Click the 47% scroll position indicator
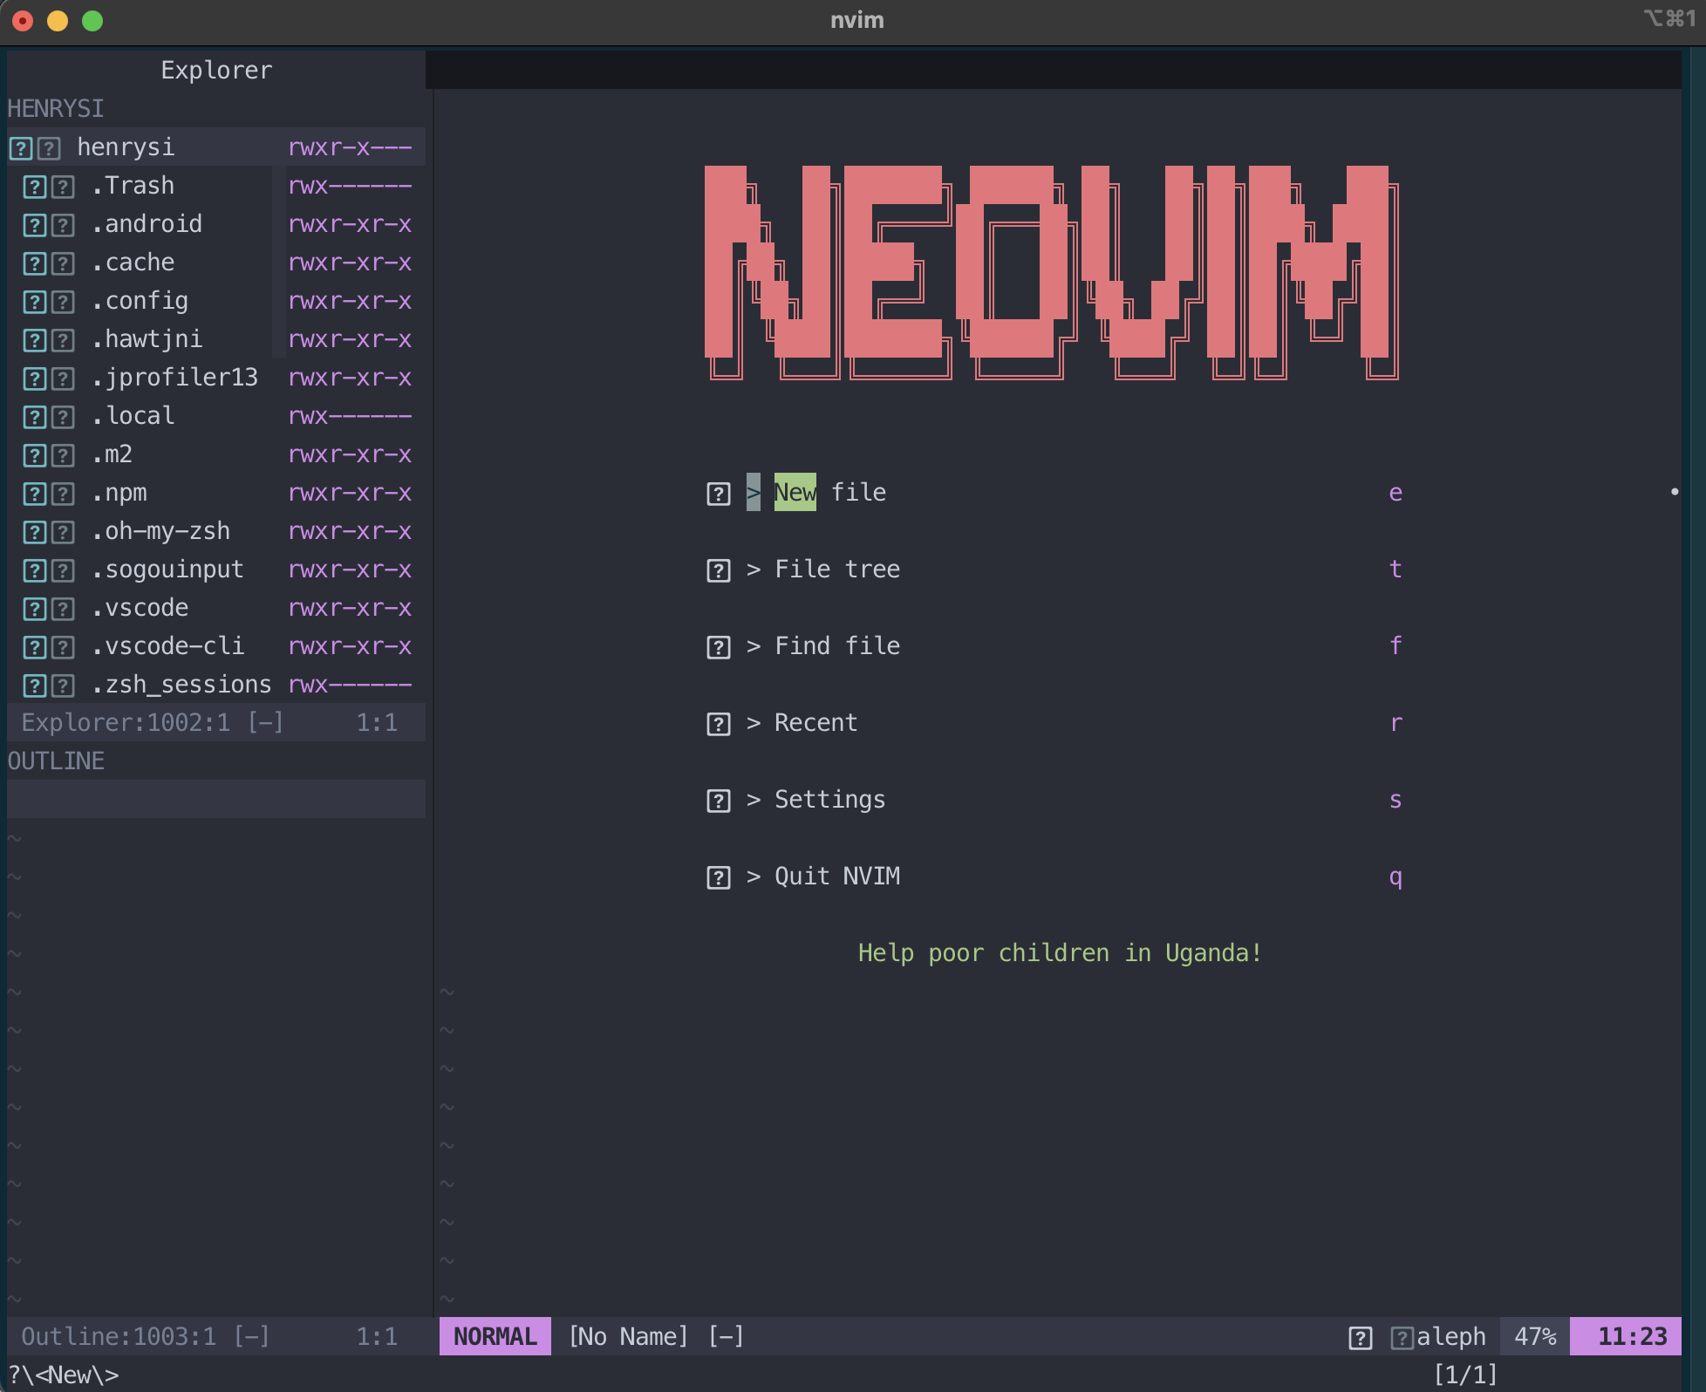 click(x=1533, y=1336)
